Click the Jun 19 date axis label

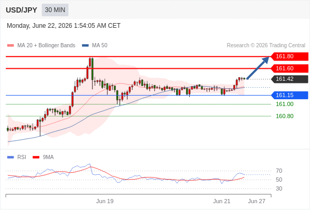coord(105,201)
